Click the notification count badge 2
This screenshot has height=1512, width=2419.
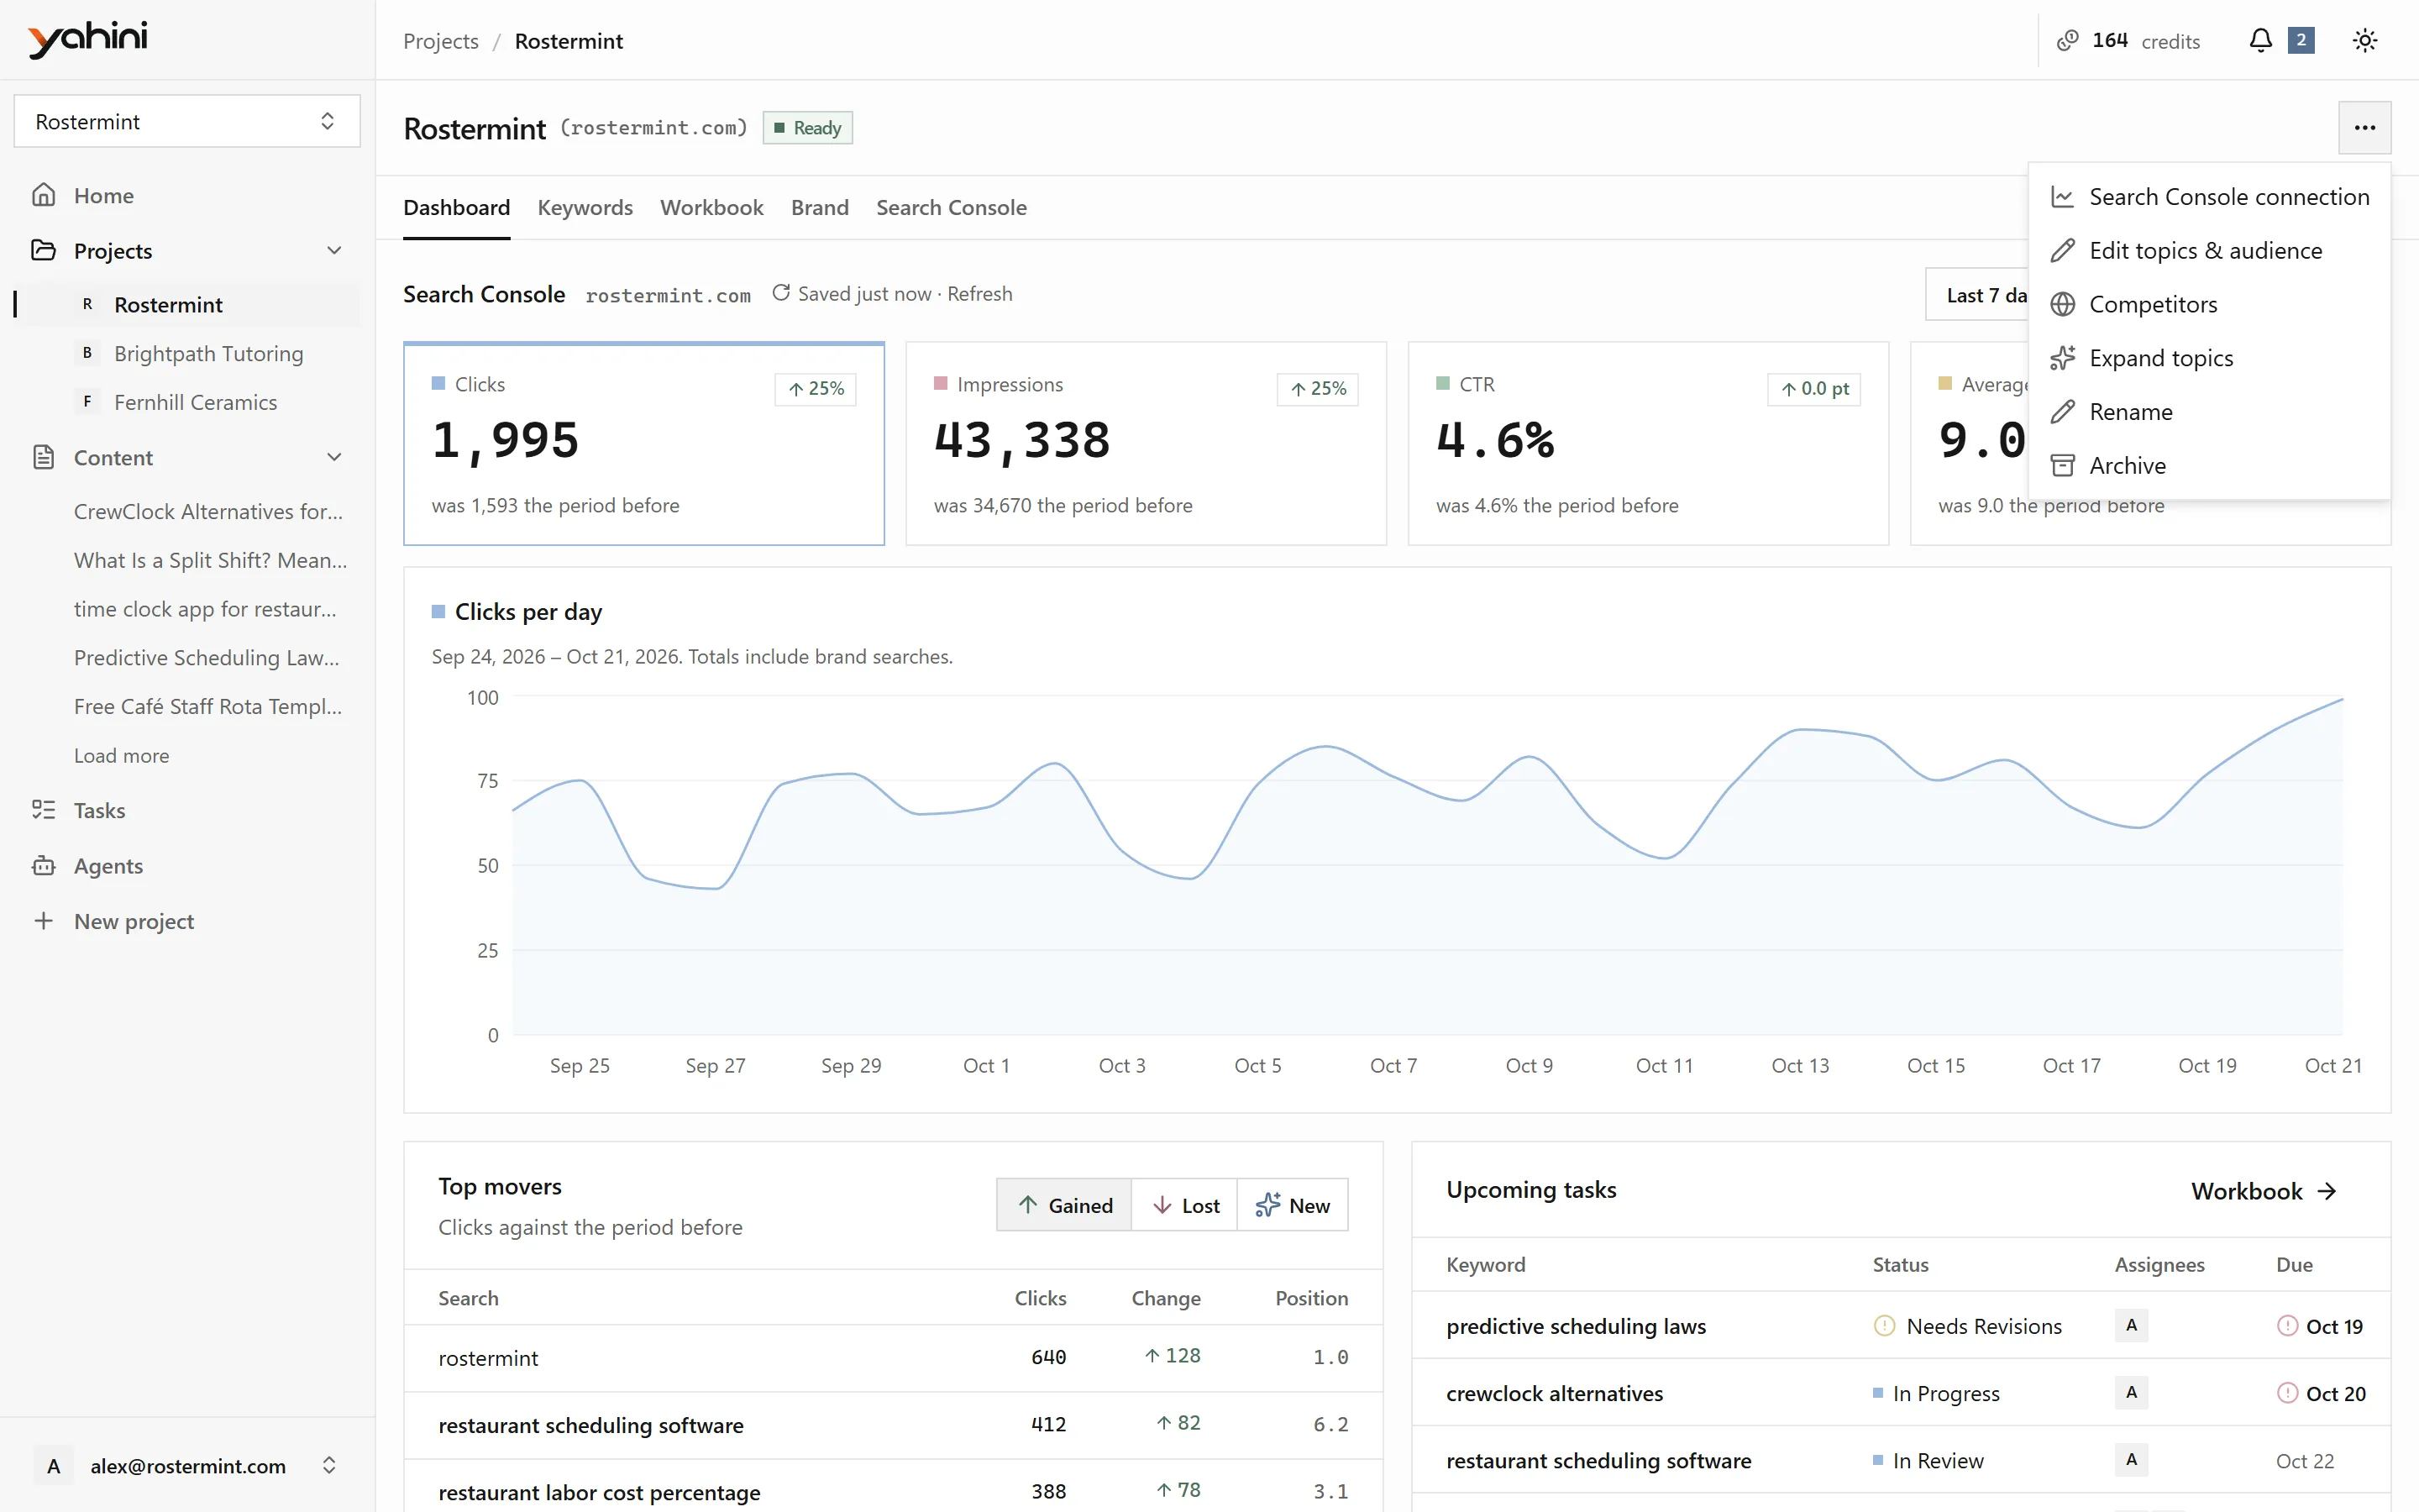(x=2301, y=41)
